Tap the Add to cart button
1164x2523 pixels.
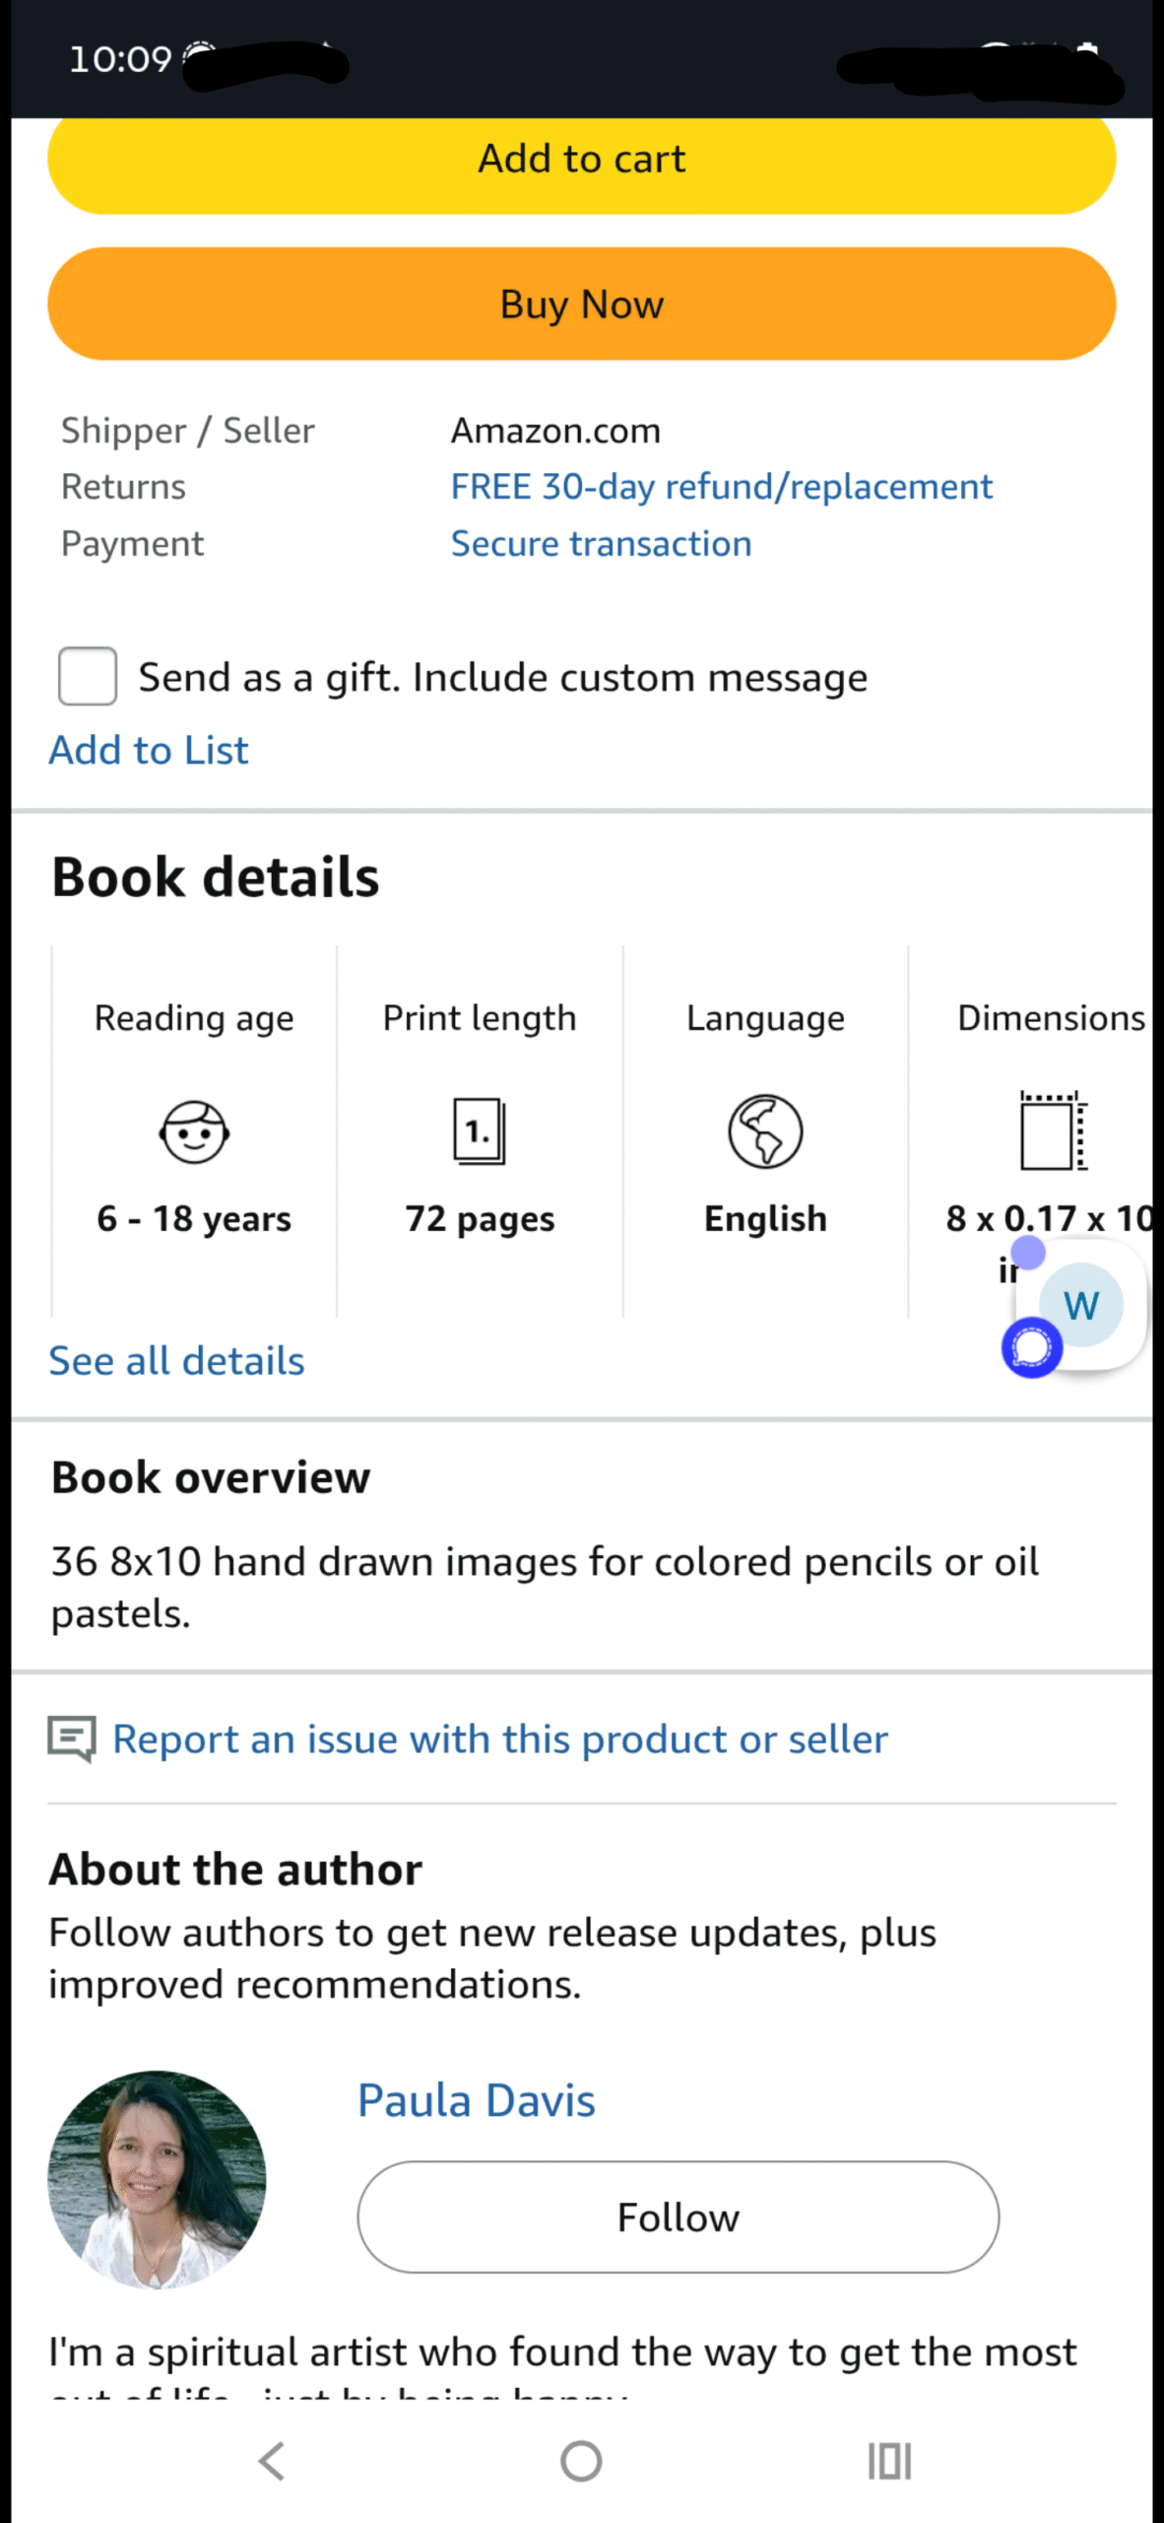[x=581, y=160]
